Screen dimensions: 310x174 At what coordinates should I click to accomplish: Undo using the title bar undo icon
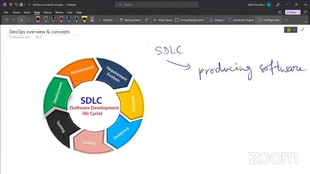[x=16, y=4]
